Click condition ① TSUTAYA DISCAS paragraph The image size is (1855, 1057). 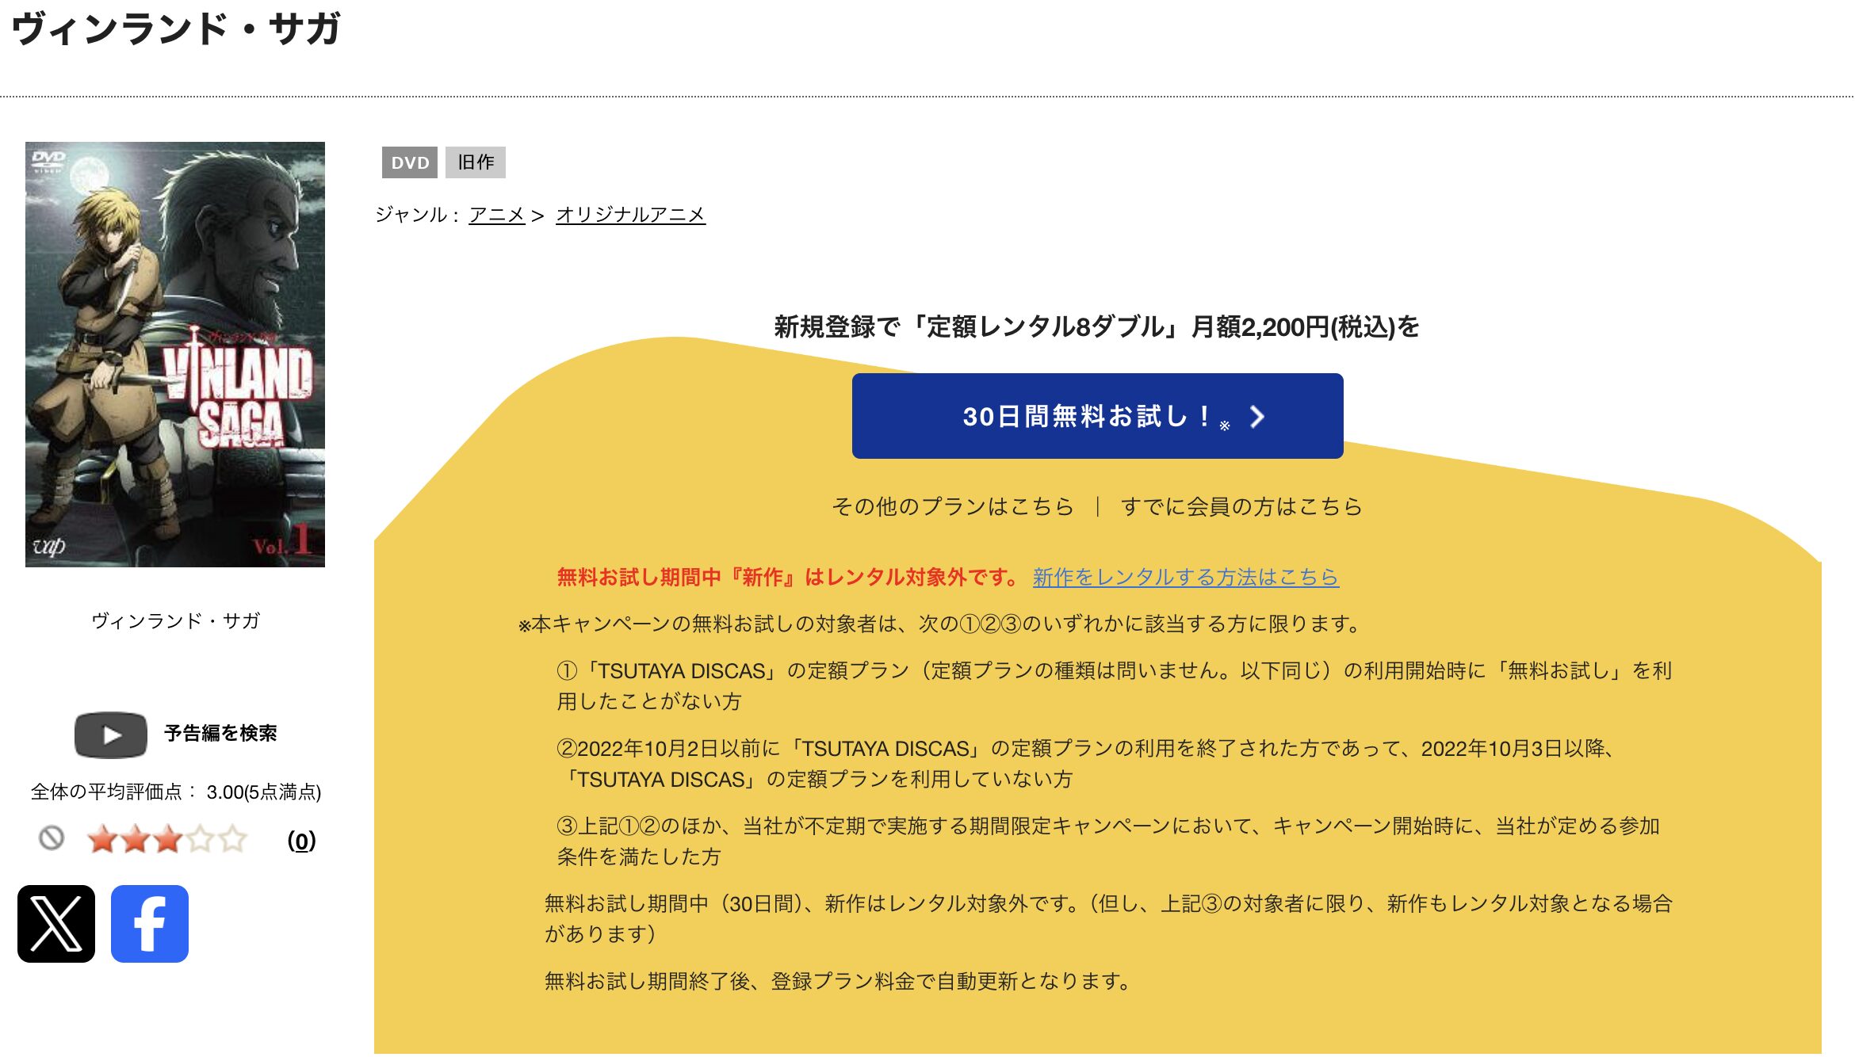(x=1114, y=686)
